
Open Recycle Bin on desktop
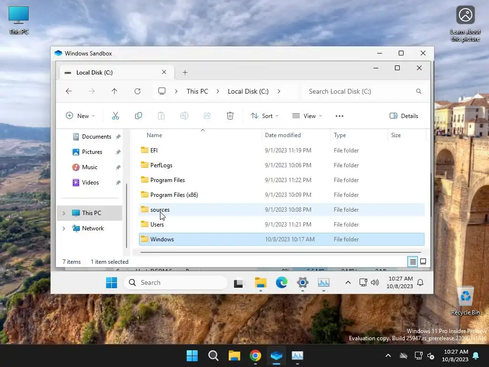465,301
